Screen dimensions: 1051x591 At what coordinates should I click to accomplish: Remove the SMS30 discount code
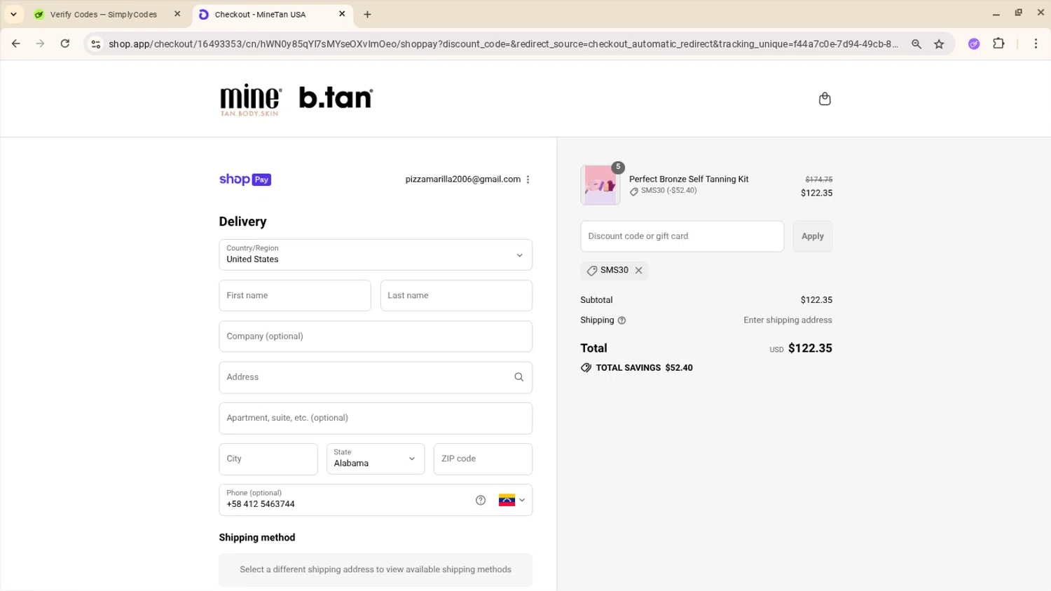pyautogui.click(x=638, y=271)
